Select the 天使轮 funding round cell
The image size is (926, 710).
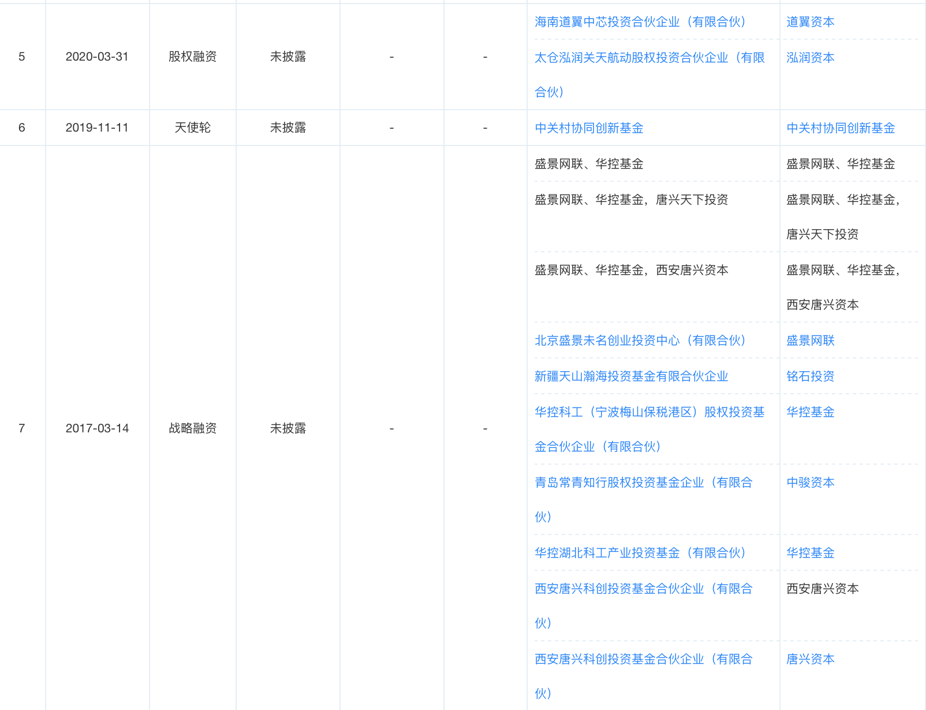(192, 128)
